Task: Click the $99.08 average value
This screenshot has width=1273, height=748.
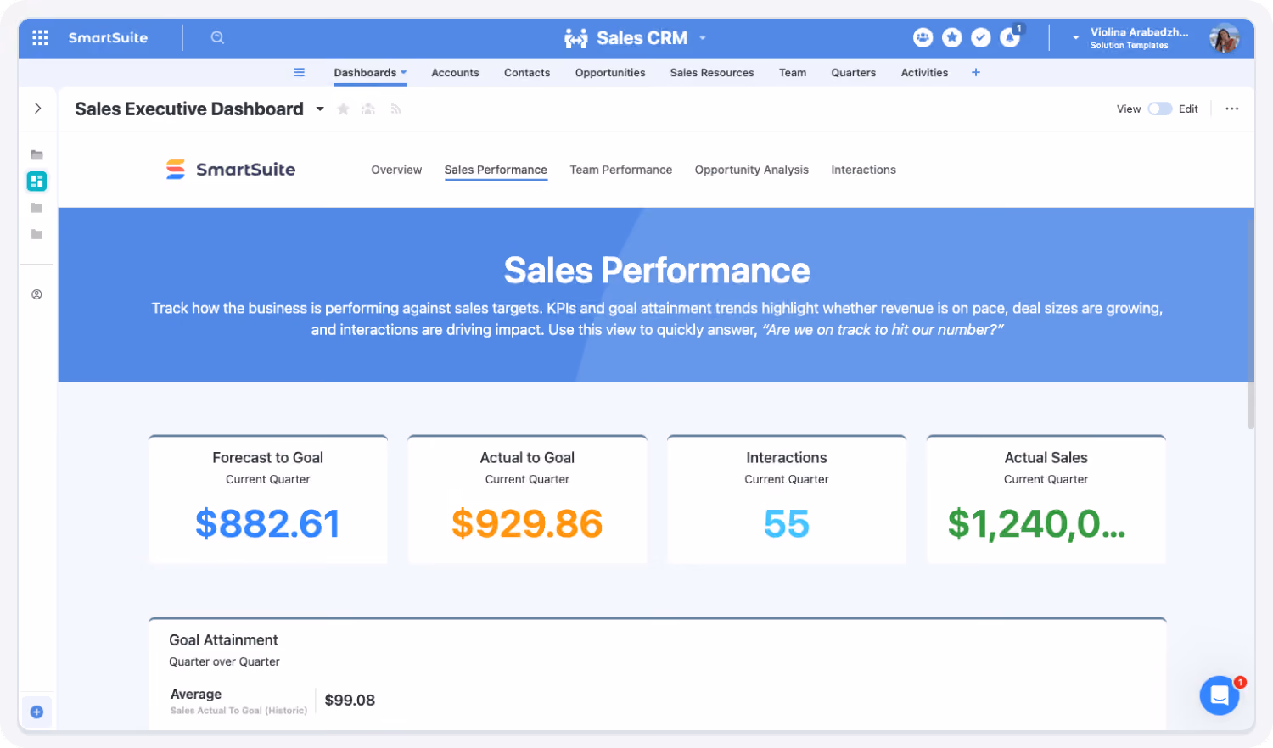Action: (x=350, y=701)
